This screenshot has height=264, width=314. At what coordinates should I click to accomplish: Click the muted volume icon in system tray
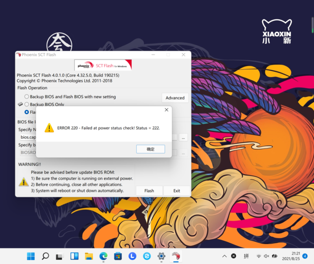(x=266, y=256)
